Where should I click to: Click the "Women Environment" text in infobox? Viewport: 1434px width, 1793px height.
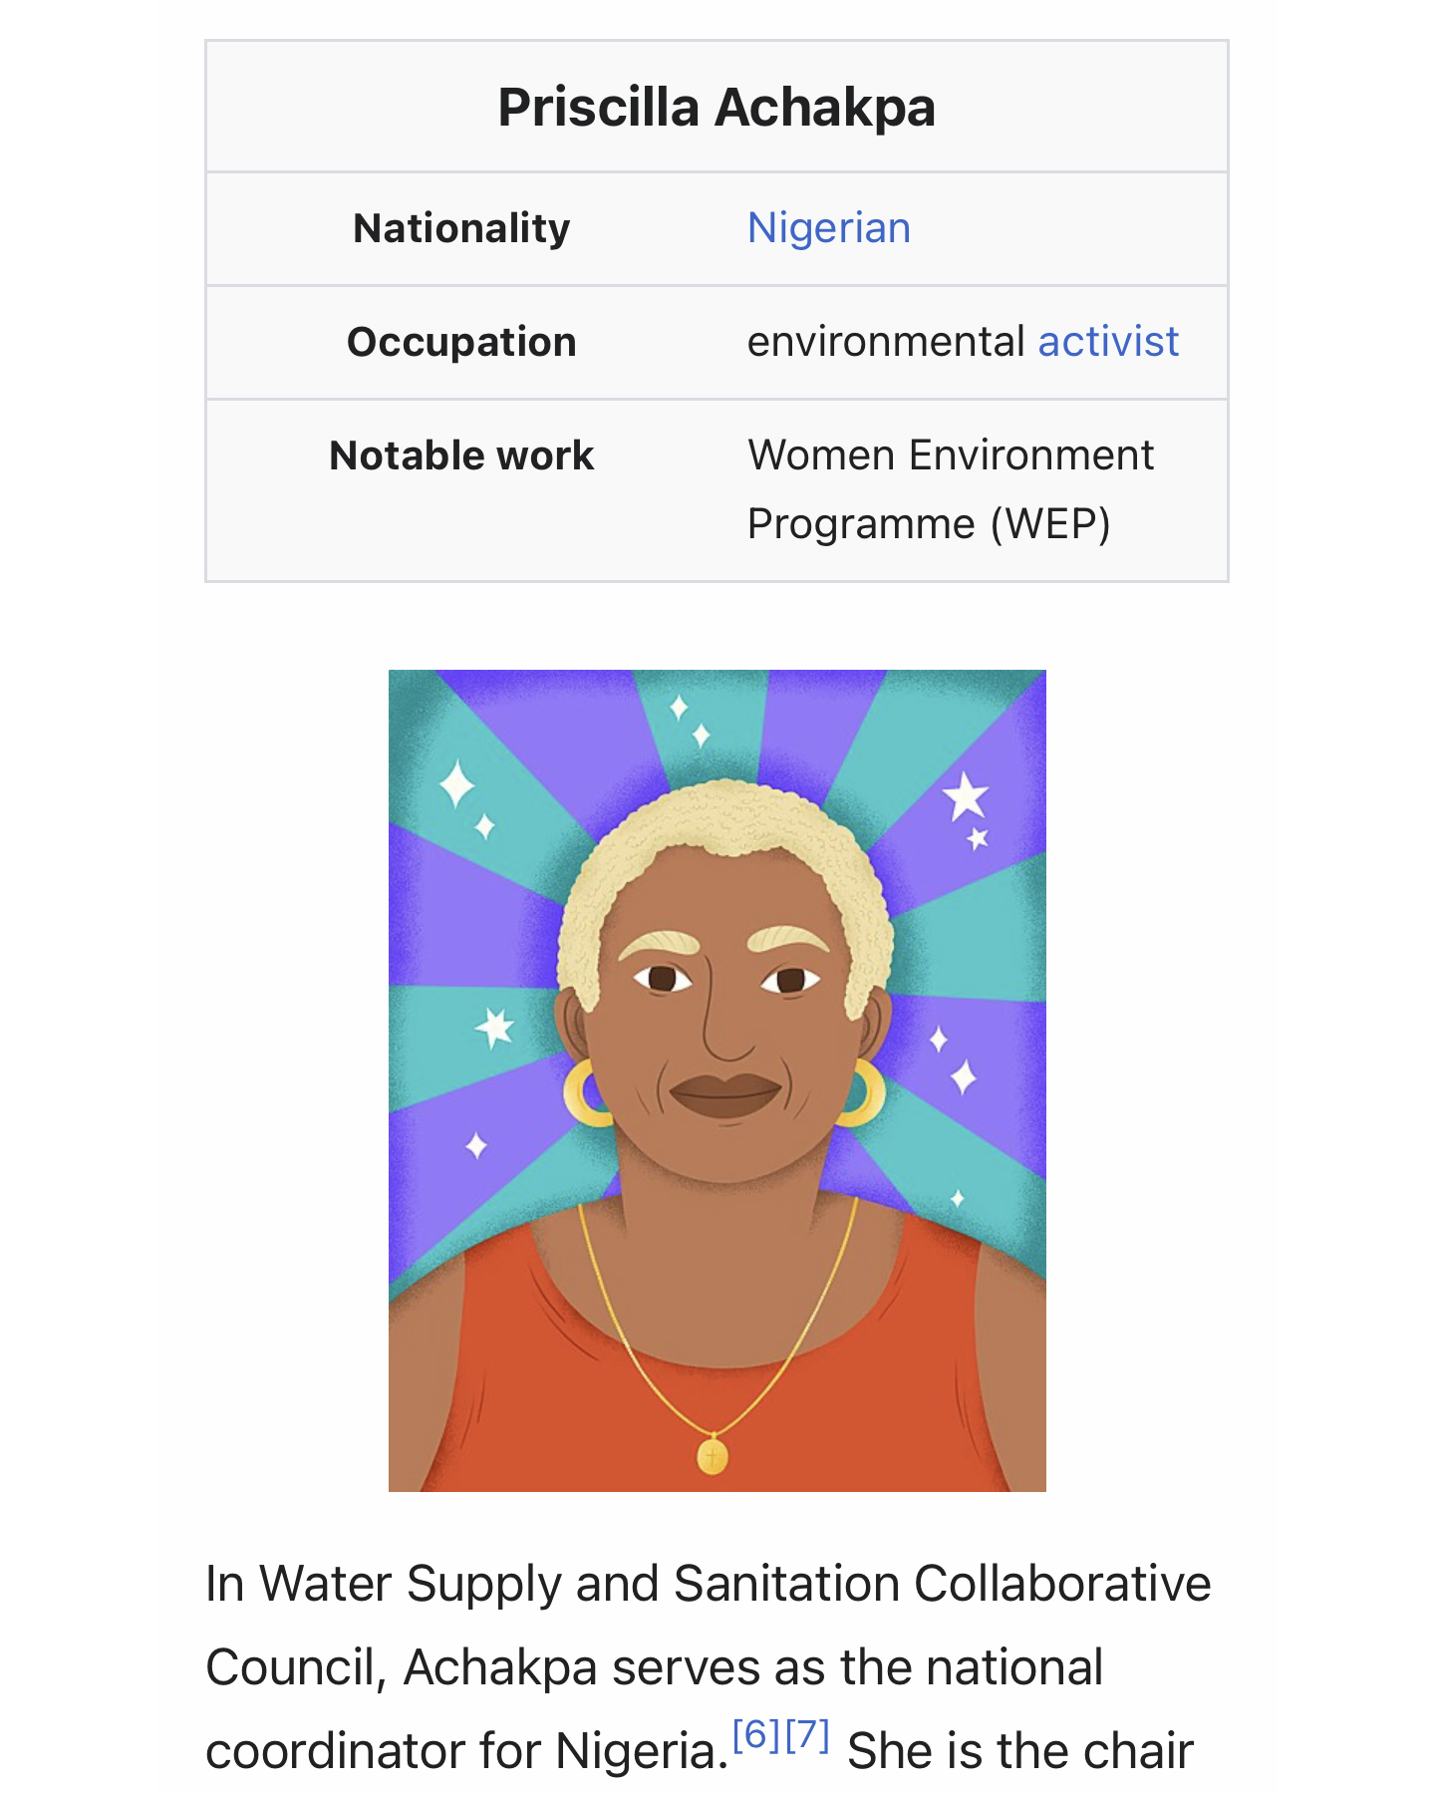[951, 455]
